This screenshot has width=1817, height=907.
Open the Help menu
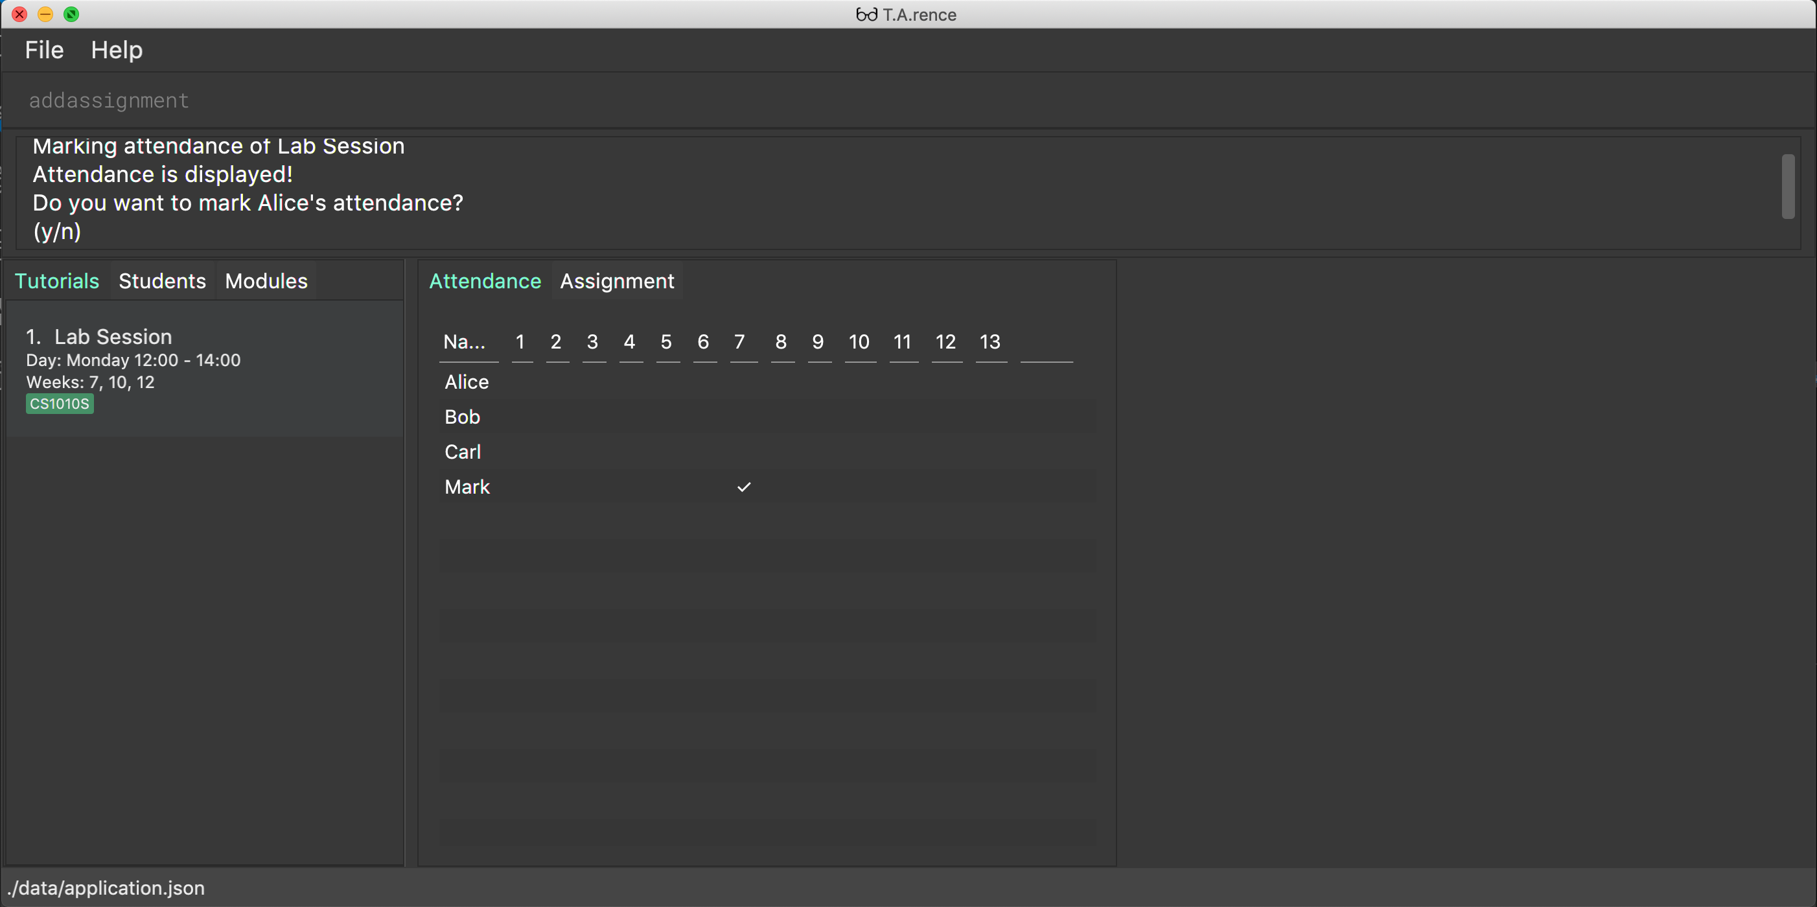click(x=117, y=50)
